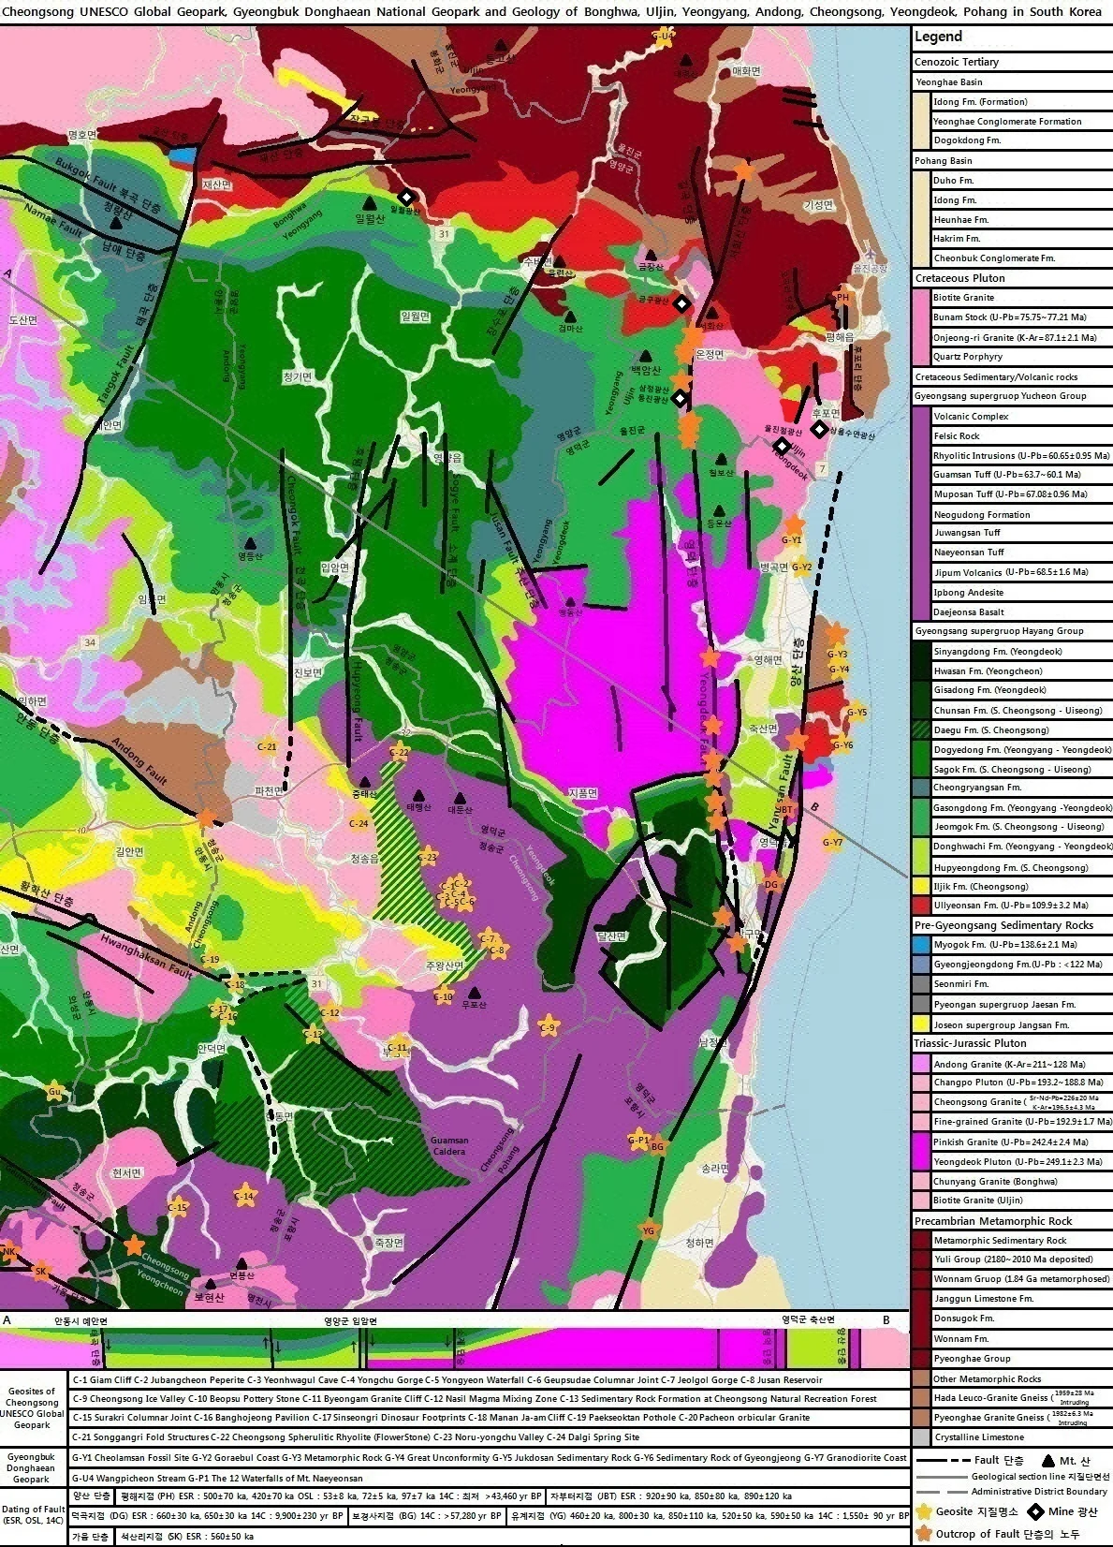Select the C-9 geosite star on the map
The width and height of the screenshot is (1113, 1547).
[x=549, y=1025]
